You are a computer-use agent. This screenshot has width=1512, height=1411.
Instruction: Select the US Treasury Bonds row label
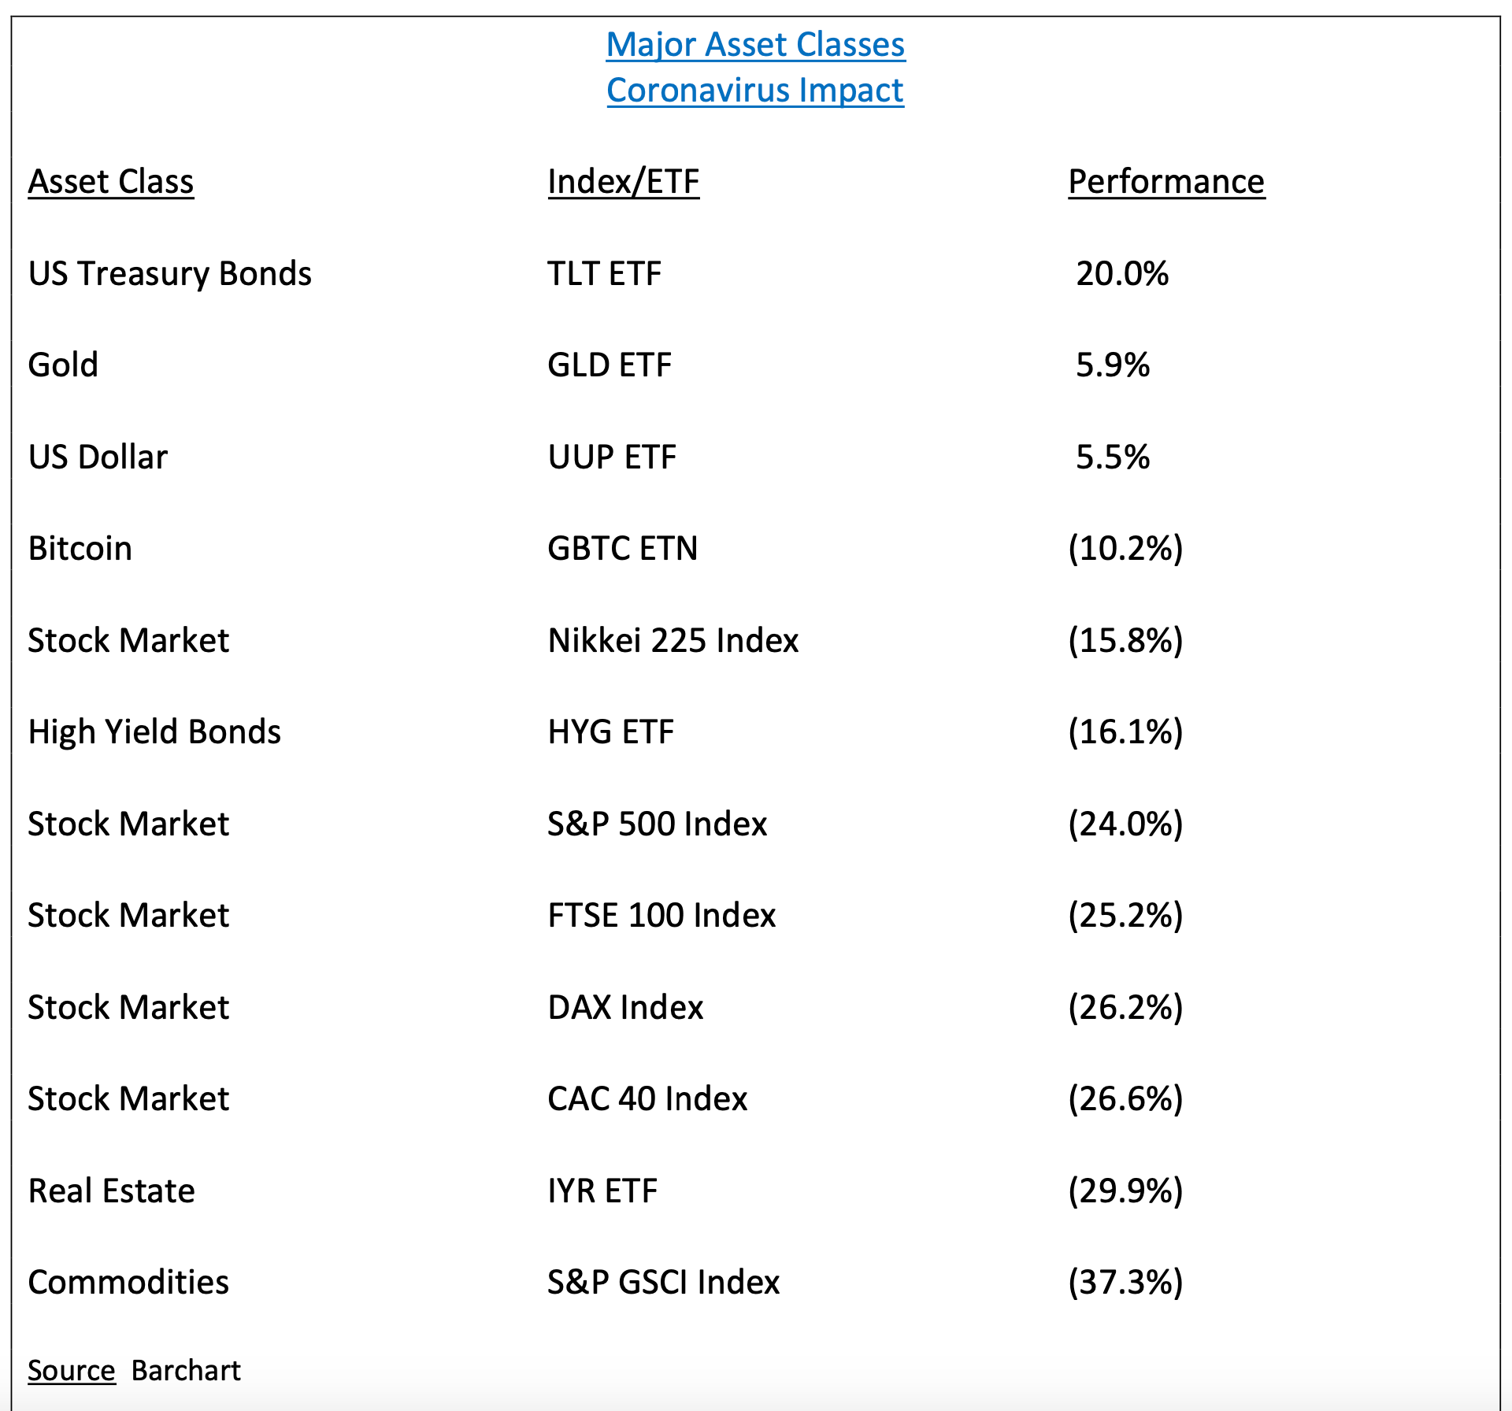170,274
